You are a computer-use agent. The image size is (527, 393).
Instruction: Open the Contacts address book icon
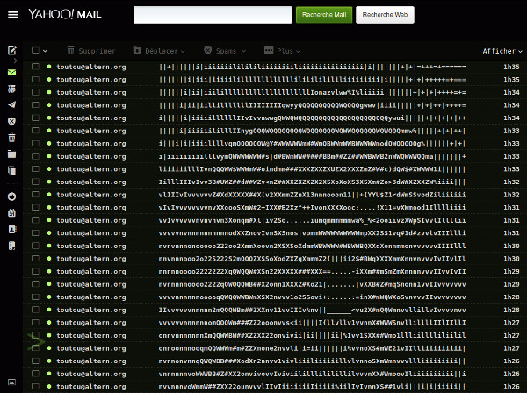pos(11,229)
